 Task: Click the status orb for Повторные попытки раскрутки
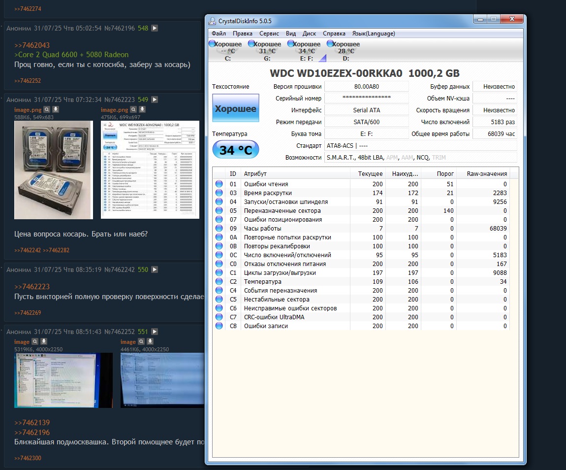pyautogui.click(x=219, y=237)
